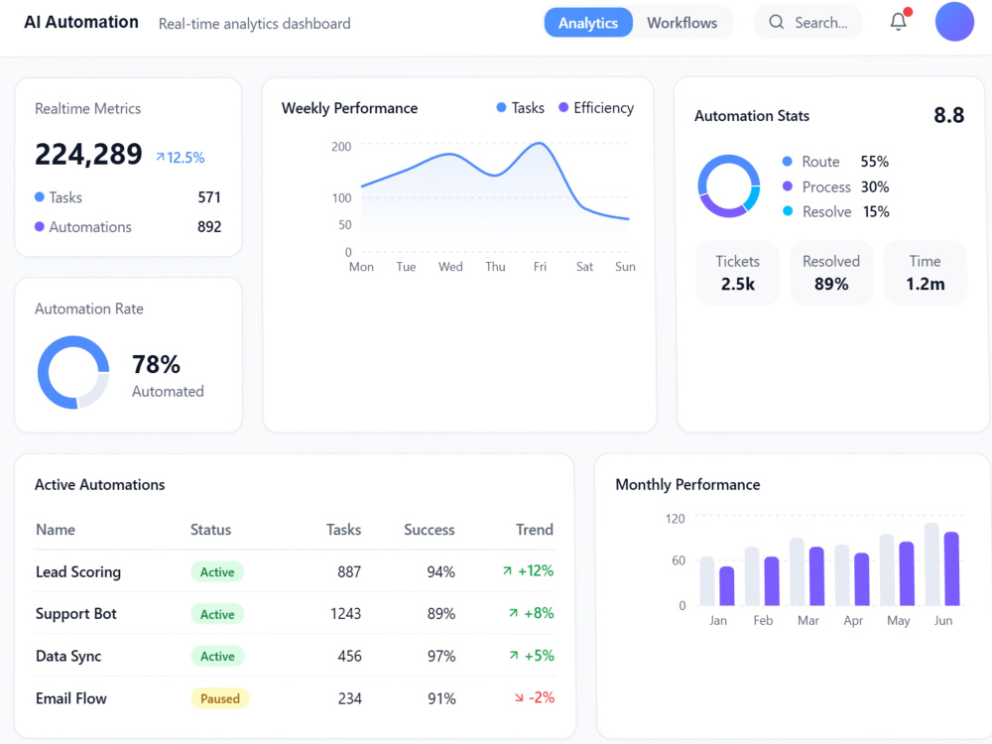The image size is (992, 744).
Task: Click the 8.8 Automation Stats score
Action: pos(949,115)
